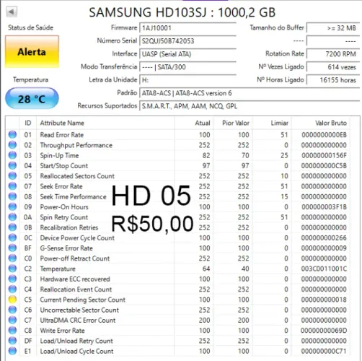
Task: Select the Spin-Up Time attribute name
Action: coord(59,156)
